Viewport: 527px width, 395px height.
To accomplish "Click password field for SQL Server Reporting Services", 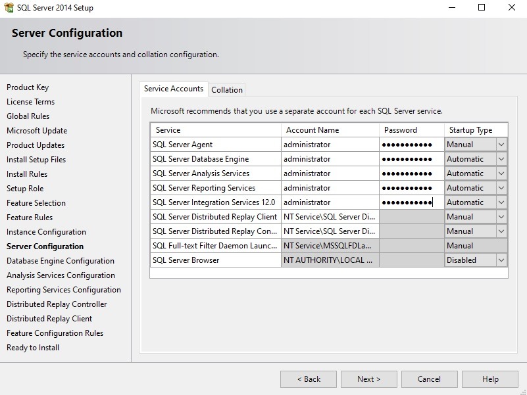I will tap(411, 188).
